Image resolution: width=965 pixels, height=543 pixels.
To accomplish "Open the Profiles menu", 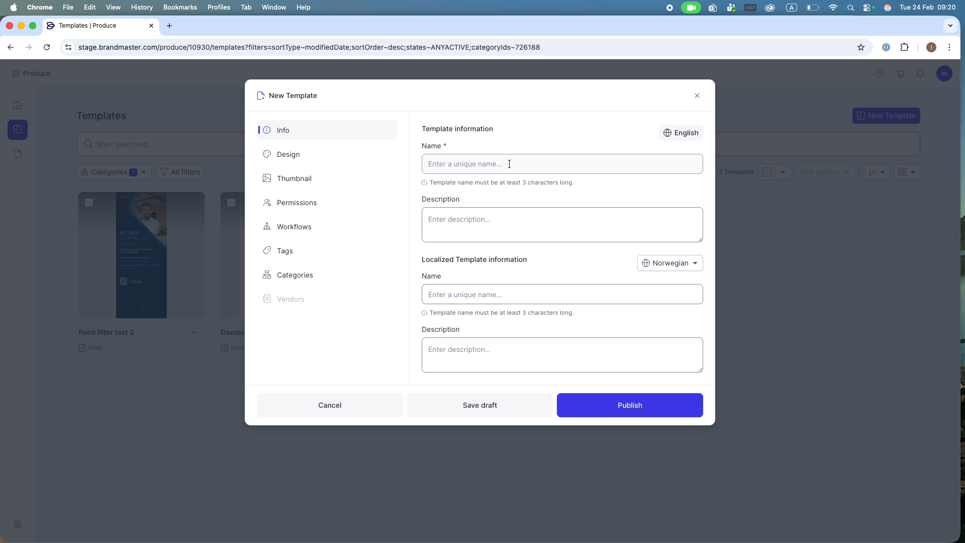I will click(x=219, y=8).
